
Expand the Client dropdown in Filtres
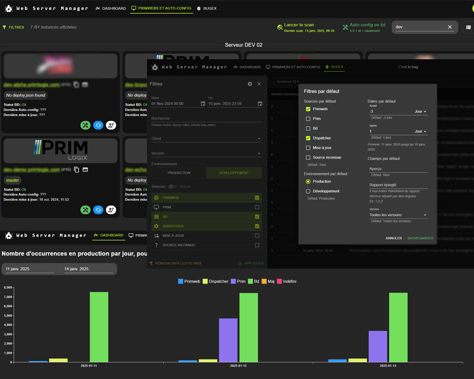point(259,139)
